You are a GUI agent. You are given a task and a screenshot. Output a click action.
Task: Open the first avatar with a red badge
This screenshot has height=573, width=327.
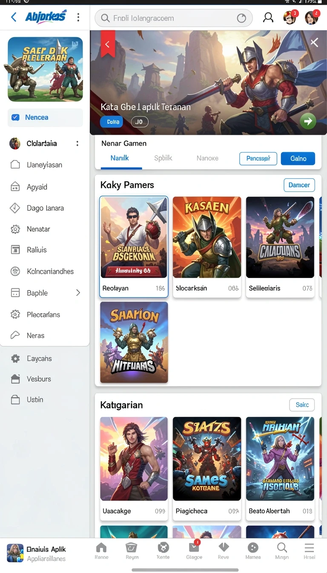[290, 17]
